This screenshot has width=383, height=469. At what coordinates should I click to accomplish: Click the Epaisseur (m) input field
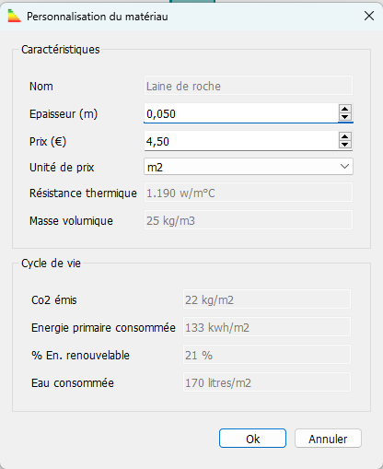[x=241, y=113]
